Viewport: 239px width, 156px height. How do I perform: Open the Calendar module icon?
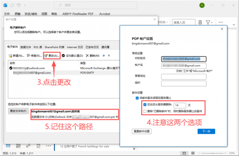point(18,146)
